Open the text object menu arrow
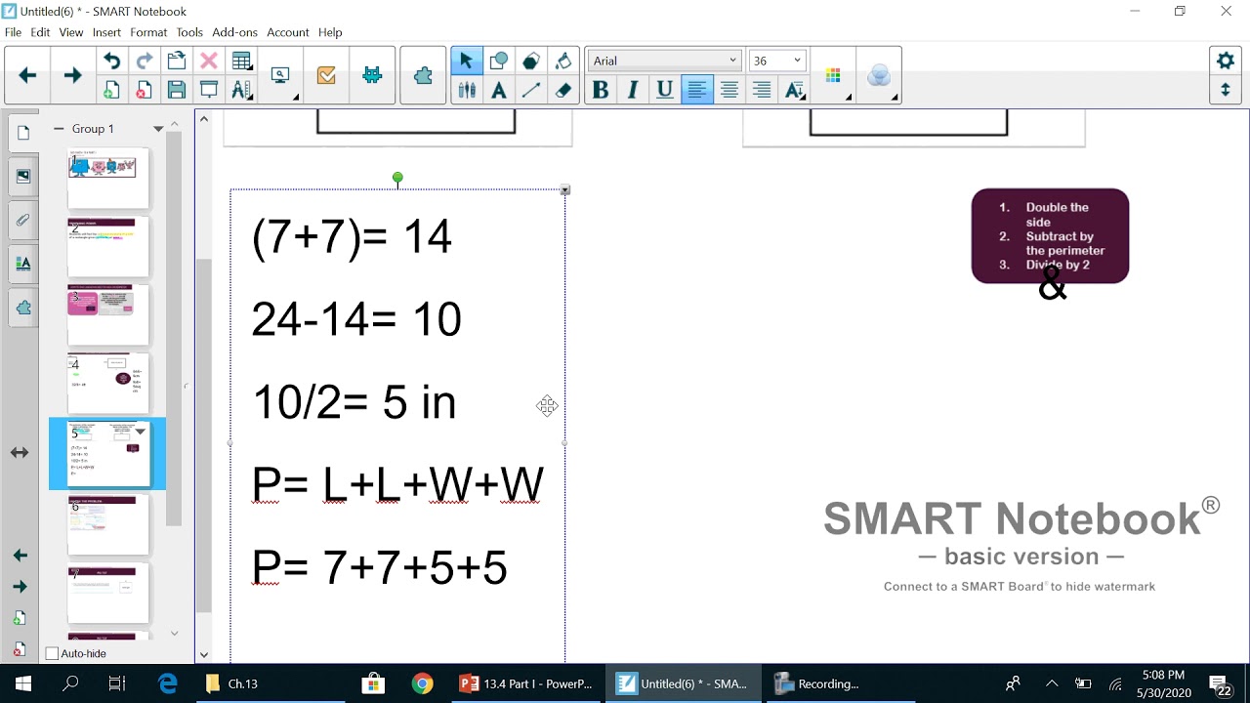Screen dimensions: 1250x703 pyautogui.click(x=564, y=190)
